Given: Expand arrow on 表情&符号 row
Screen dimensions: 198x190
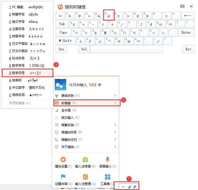Looking at the screenshot, I should click(x=115, y=132).
